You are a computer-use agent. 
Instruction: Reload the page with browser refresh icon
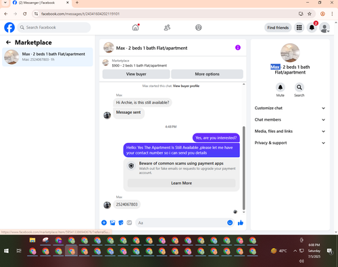(x=25, y=14)
